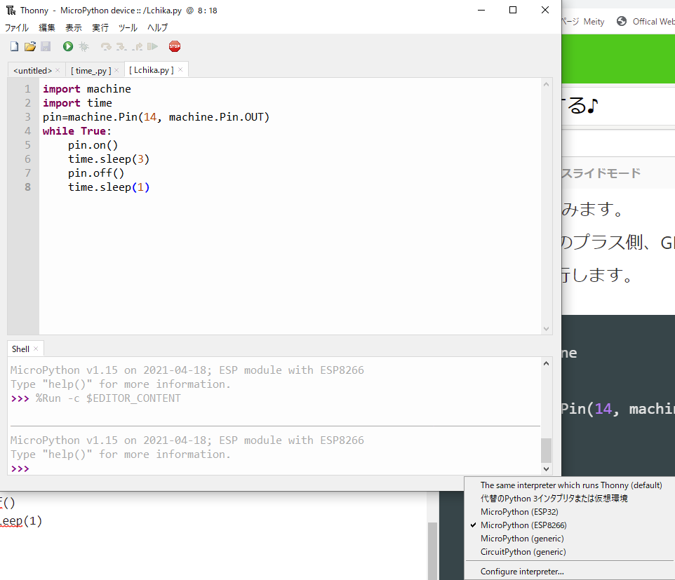Image resolution: width=675 pixels, height=580 pixels.
Task: Click スライドモード in the browser page
Action: pos(601,173)
